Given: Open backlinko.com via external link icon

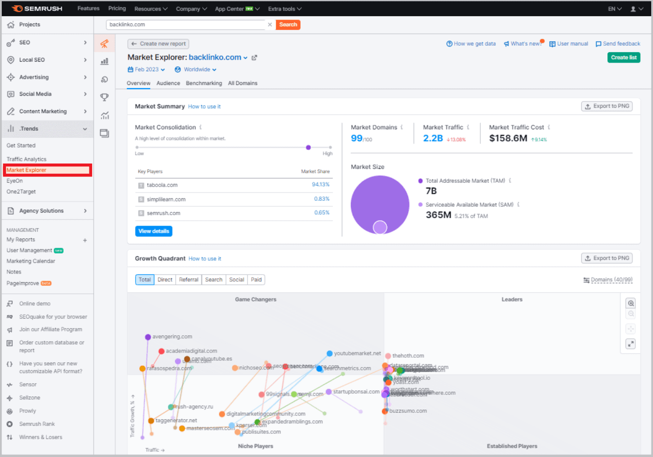Looking at the screenshot, I should tap(254, 58).
